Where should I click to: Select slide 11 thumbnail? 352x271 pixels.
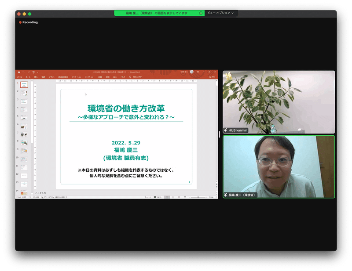tap(24, 167)
